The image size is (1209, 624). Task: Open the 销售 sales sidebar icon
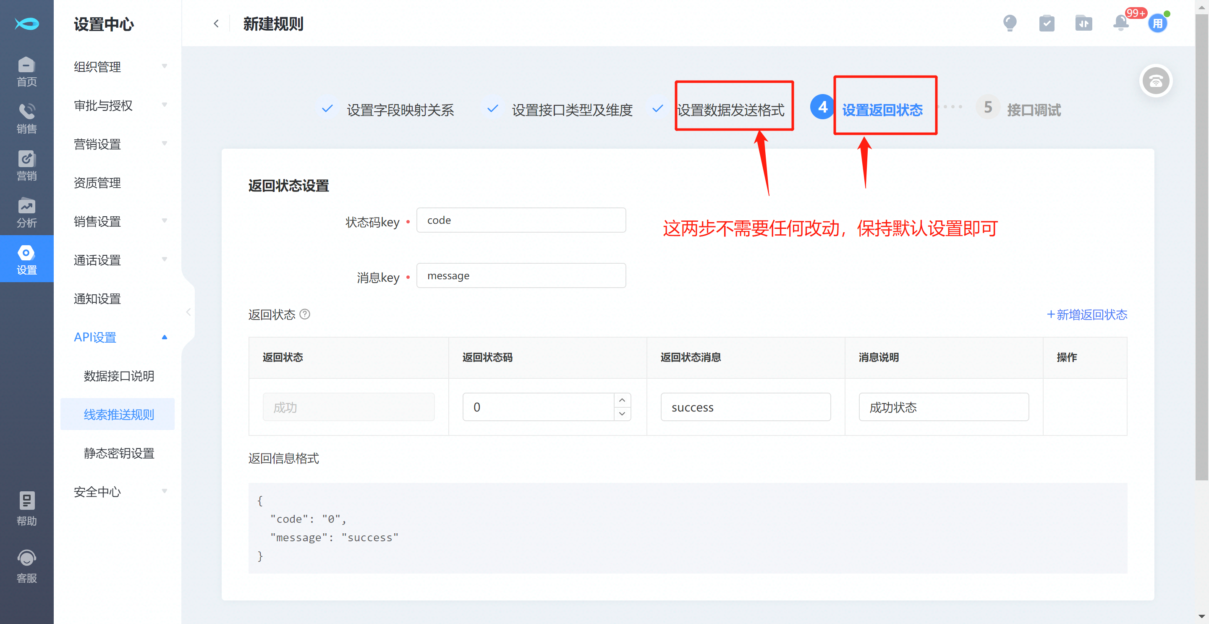click(27, 118)
